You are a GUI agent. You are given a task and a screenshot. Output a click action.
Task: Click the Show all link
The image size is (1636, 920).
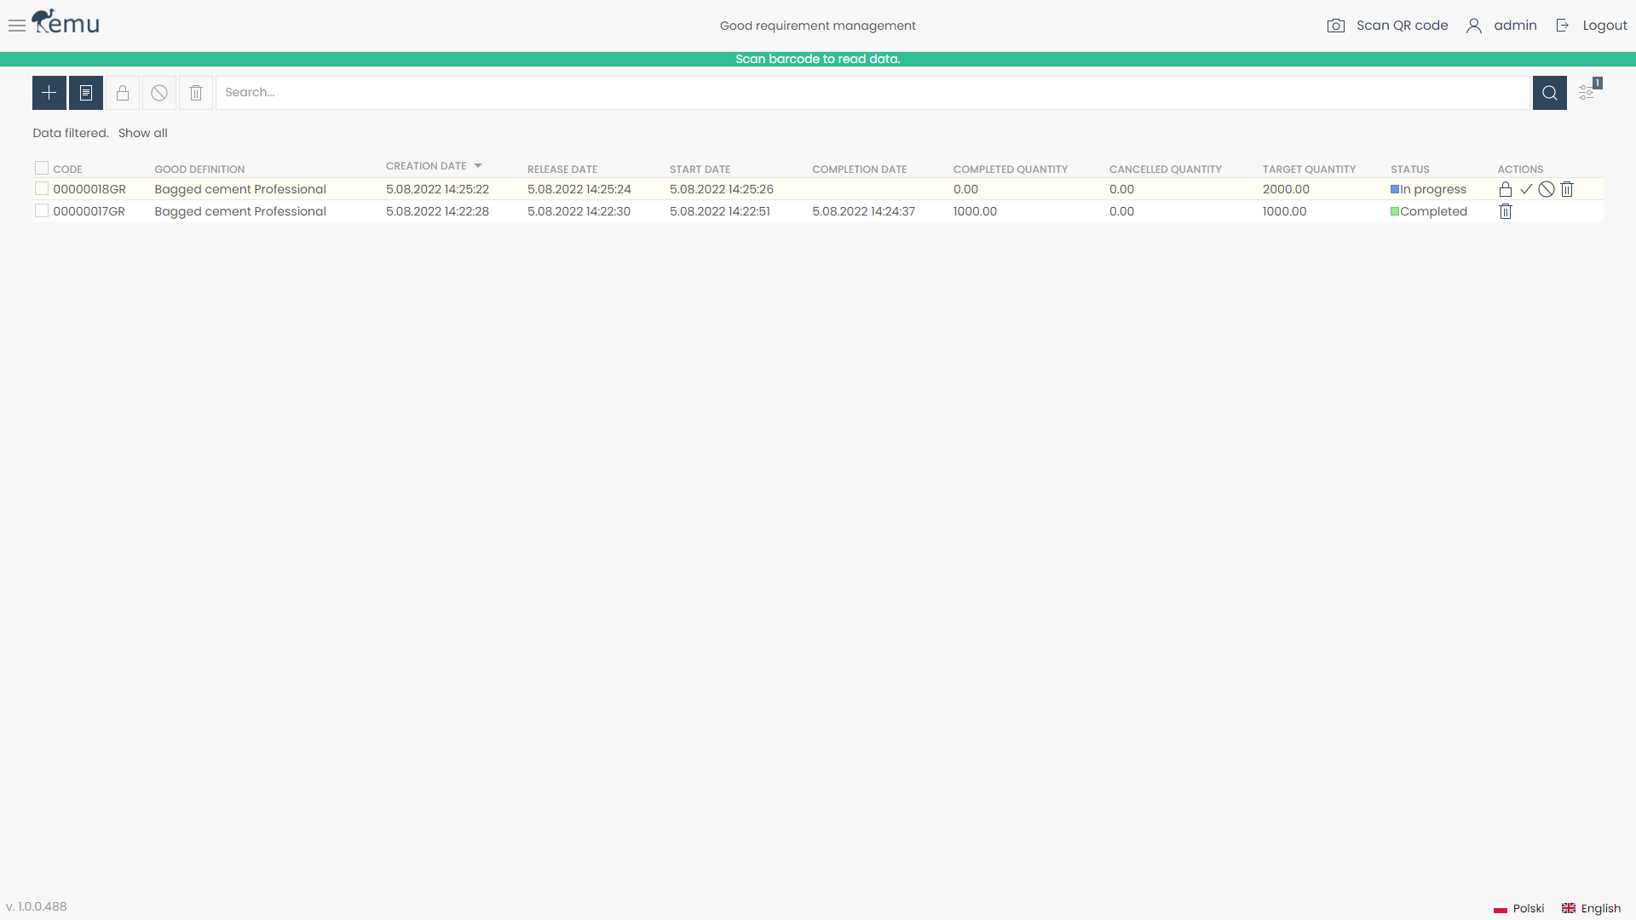[142, 133]
